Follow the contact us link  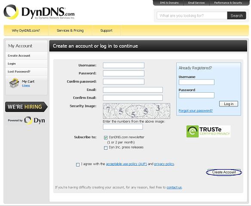pyautogui.click(x=174, y=187)
